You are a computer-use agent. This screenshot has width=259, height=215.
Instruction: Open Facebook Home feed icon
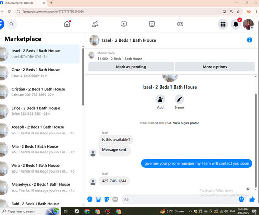click(67, 24)
